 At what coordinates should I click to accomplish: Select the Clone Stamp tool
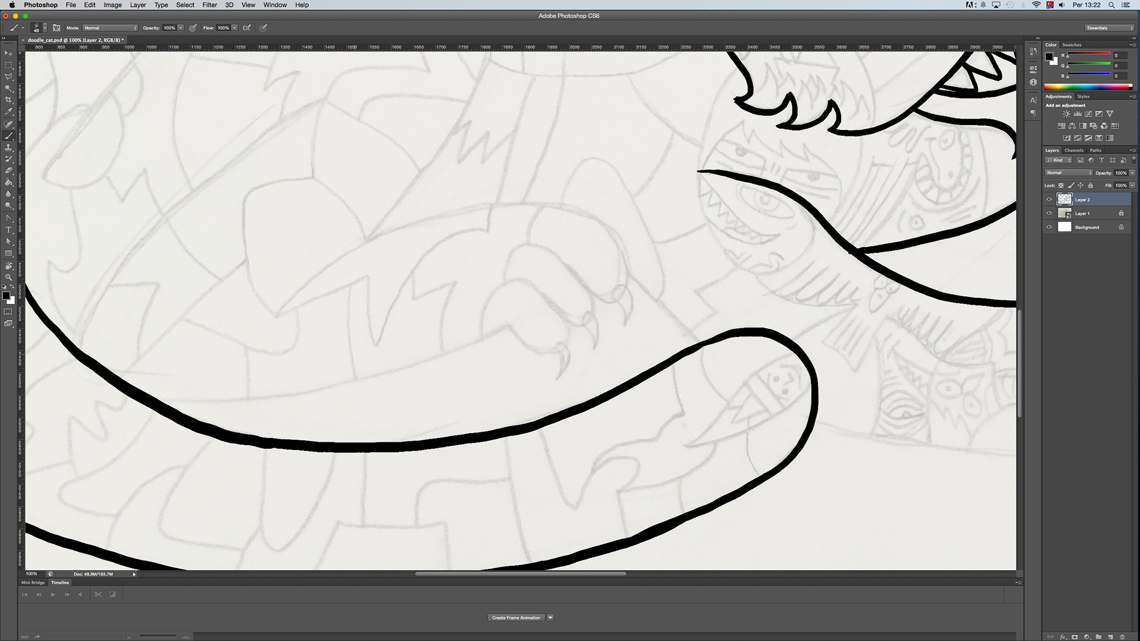(x=8, y=147)
